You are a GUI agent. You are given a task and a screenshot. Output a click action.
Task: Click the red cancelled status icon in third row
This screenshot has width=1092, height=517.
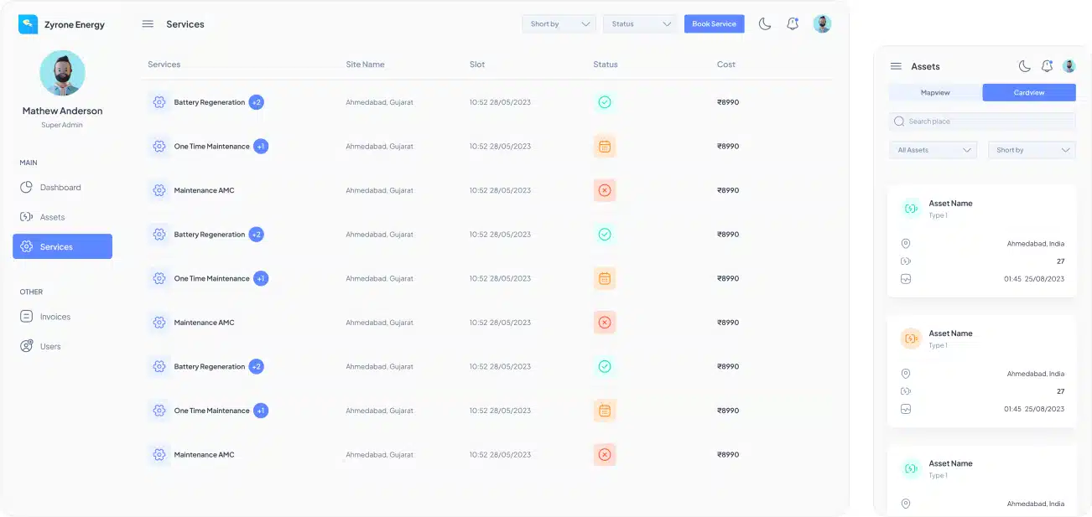tap(604, 190)
